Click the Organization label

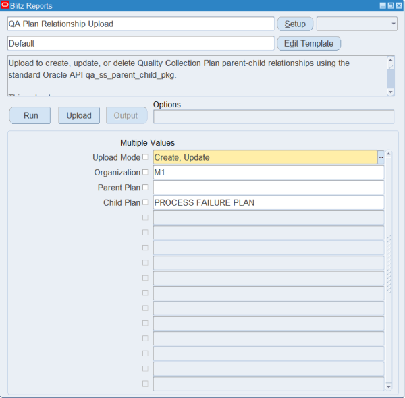117,173
